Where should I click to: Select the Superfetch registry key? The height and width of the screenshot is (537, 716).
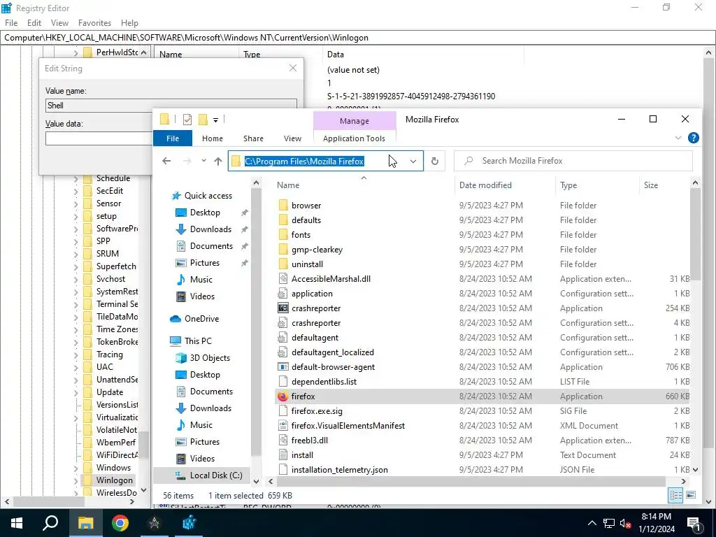click(116, 266)
